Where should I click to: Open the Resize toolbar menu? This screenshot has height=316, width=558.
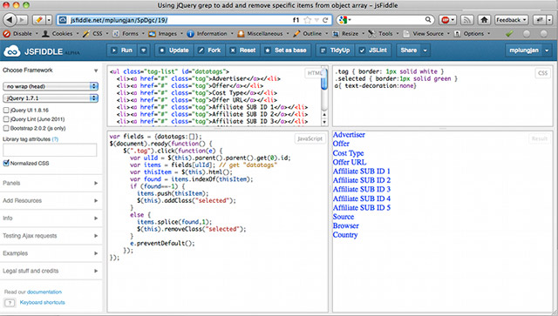click(x=348, y=33)
